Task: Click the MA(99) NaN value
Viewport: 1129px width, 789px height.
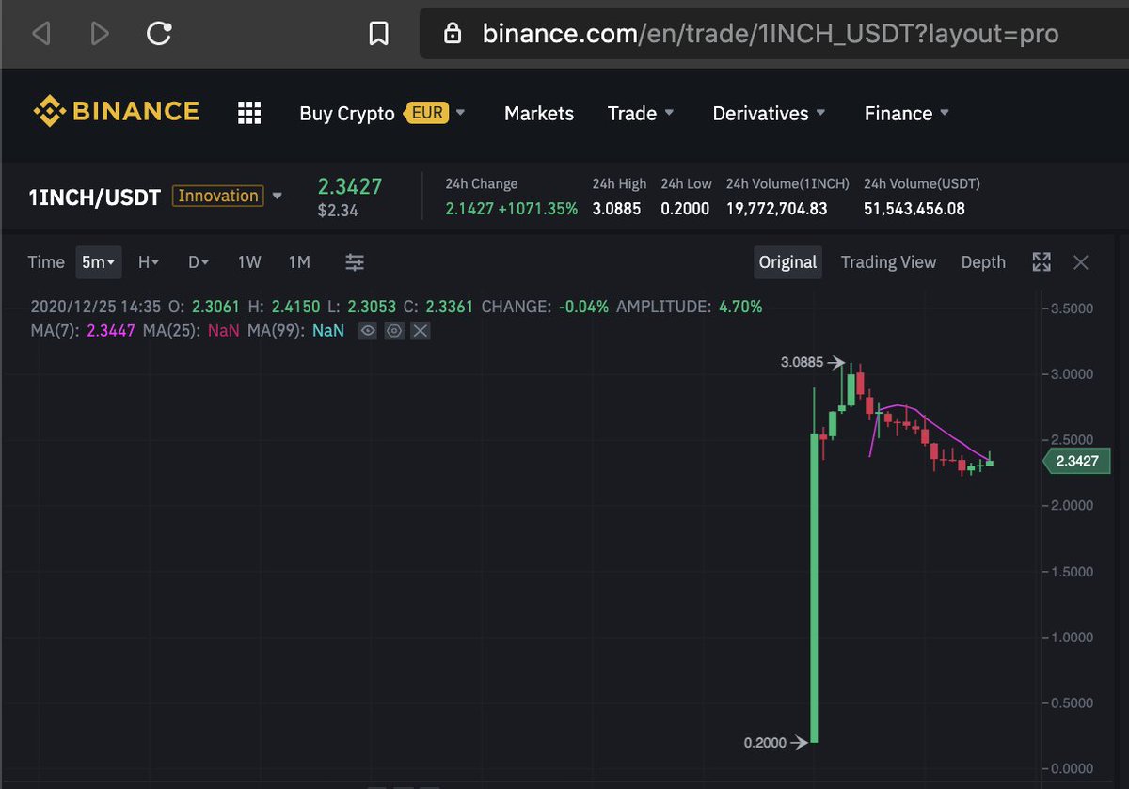Action: point(328,331)
